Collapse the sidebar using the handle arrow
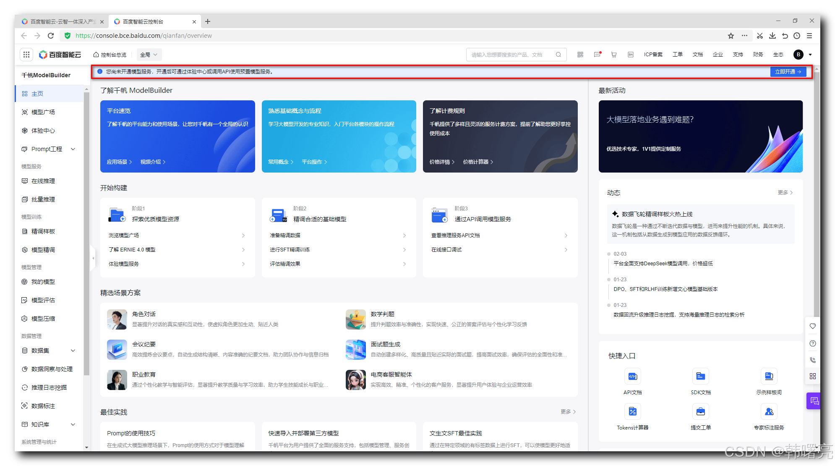The height and width of the screenshot is (466, 835). (x=93, y=258)
